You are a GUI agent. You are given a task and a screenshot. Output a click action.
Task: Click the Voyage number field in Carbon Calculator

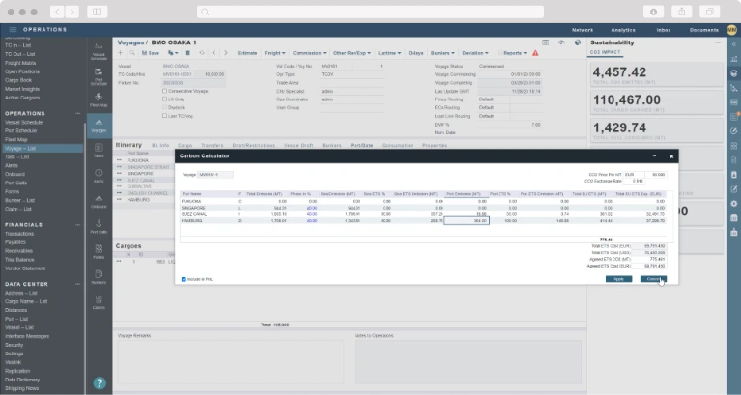[216, 175]
